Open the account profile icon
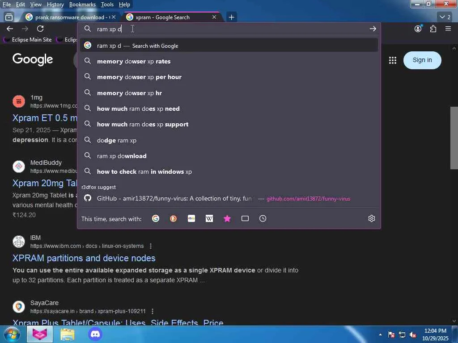The height and width of the screenshot is (343, 458). tap(418, 29)
